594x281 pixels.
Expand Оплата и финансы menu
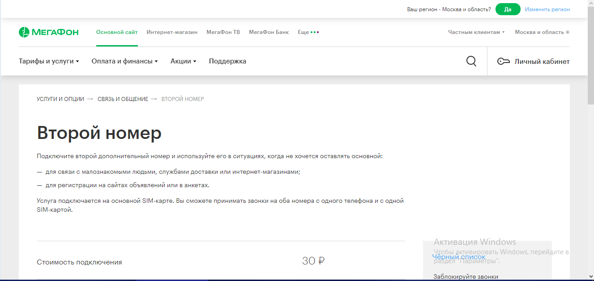pos(124,61)
